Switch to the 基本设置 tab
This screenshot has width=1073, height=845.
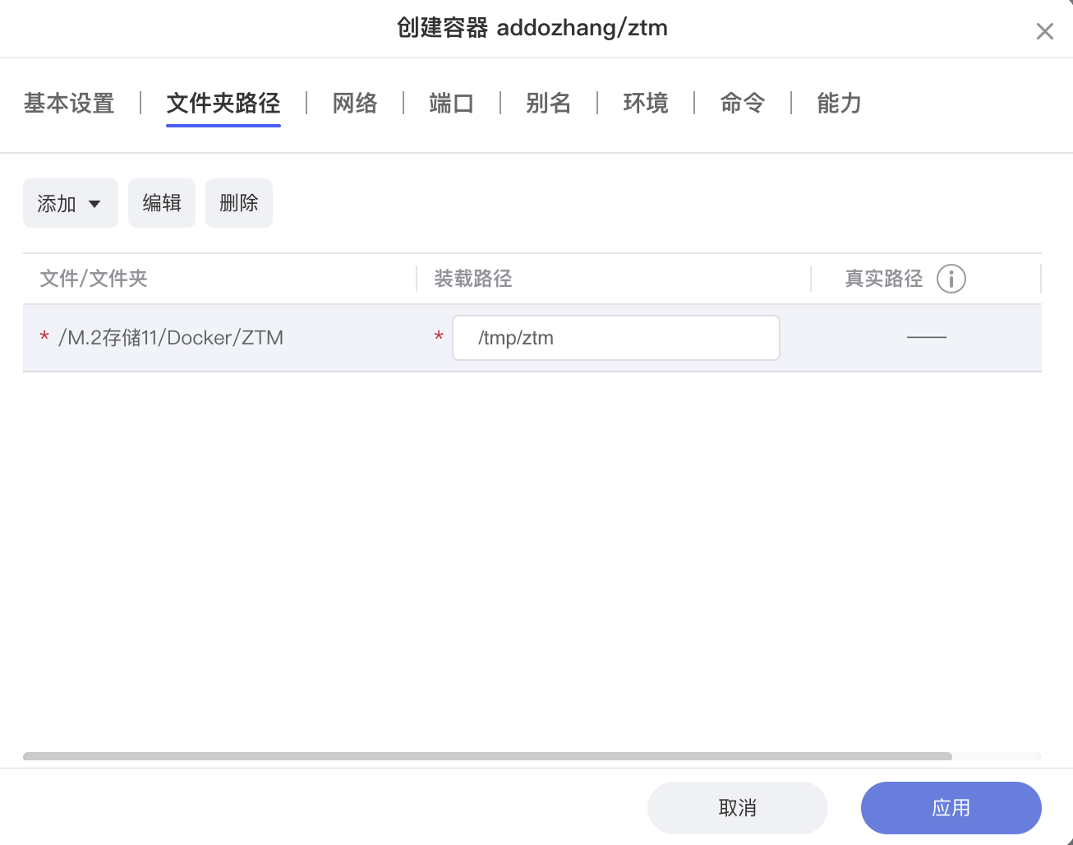click(x=68, y=104)
